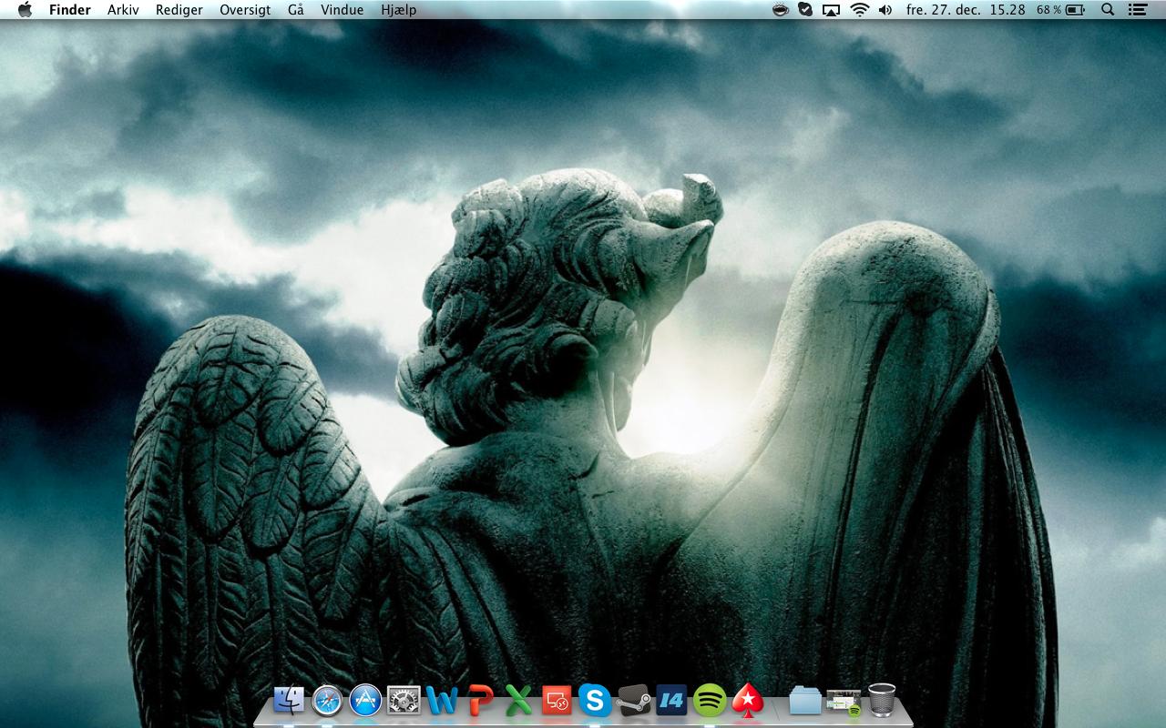This screenshot has height=728, width=1166.
Task: Click the Caffeine coffee cup menu icon
Action: click(x=781, y=10)
